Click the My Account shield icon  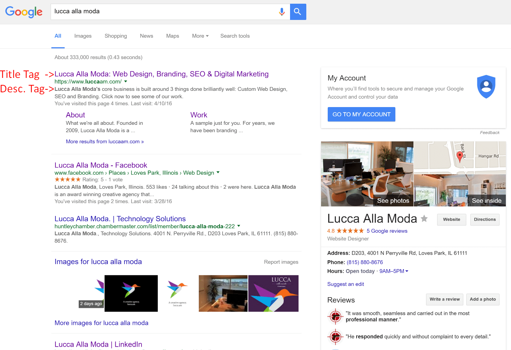(486, 87)
